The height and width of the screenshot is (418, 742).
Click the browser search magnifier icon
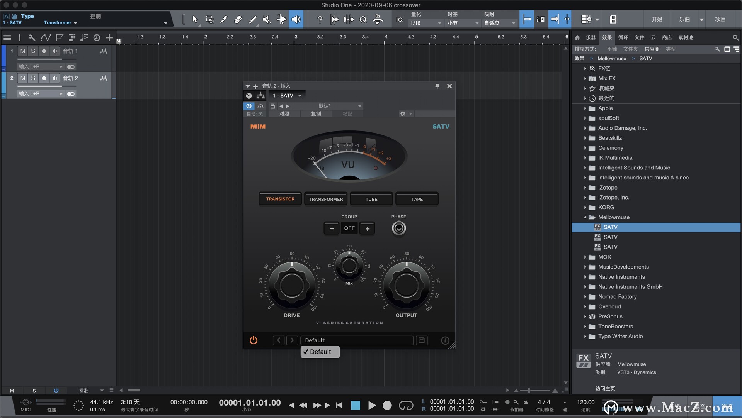(x=735, y=37)
